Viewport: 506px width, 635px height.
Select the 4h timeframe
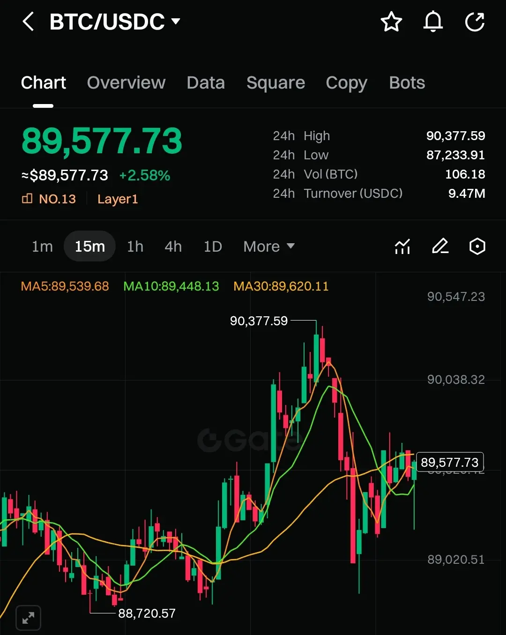[x=173, y=247]
